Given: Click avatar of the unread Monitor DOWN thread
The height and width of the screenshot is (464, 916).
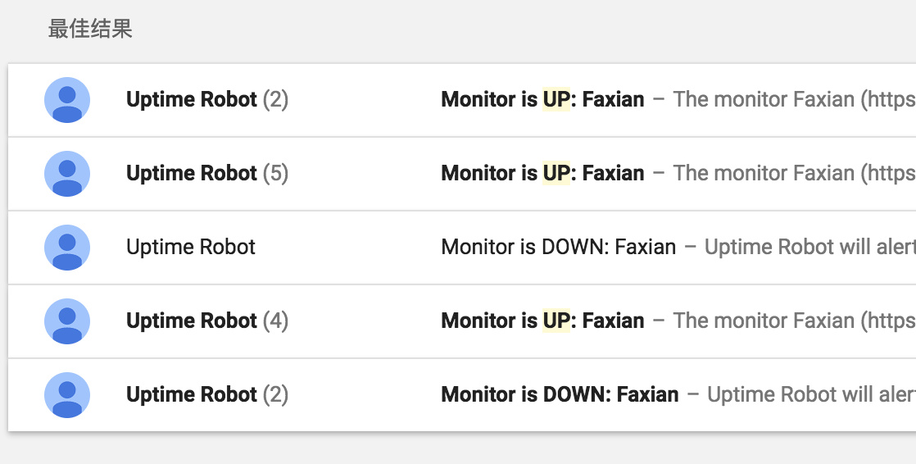Looking at the screenshot, I should tap(67, 395).
